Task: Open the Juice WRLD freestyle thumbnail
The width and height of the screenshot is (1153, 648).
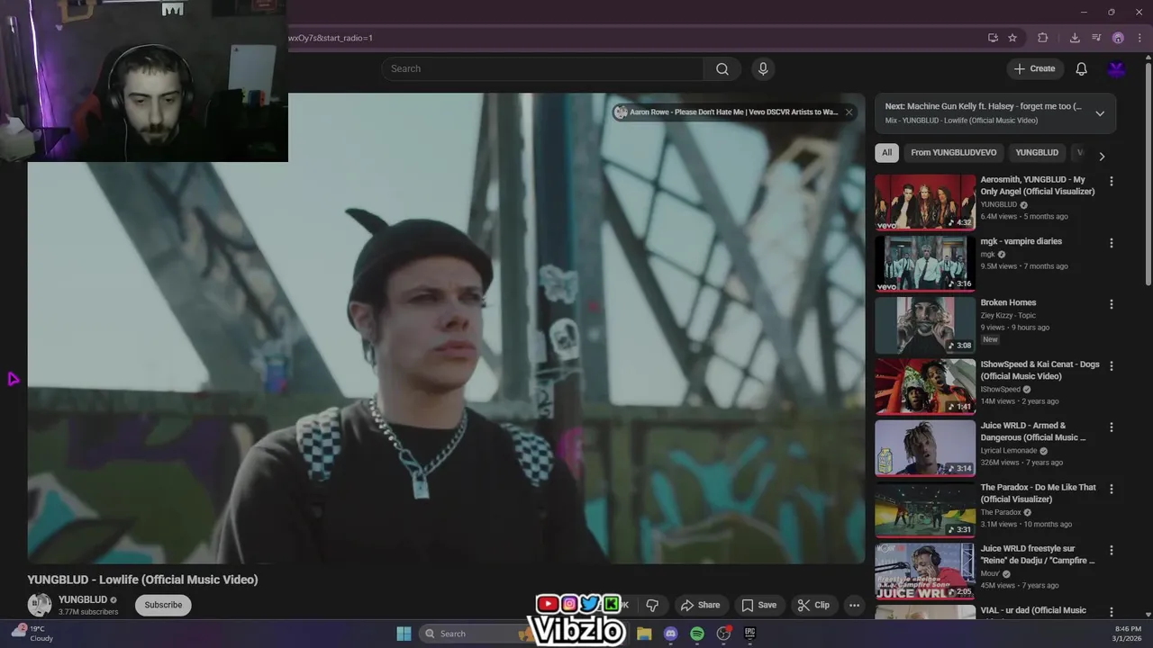Action: pyautogui.click(x=925, y=571)
